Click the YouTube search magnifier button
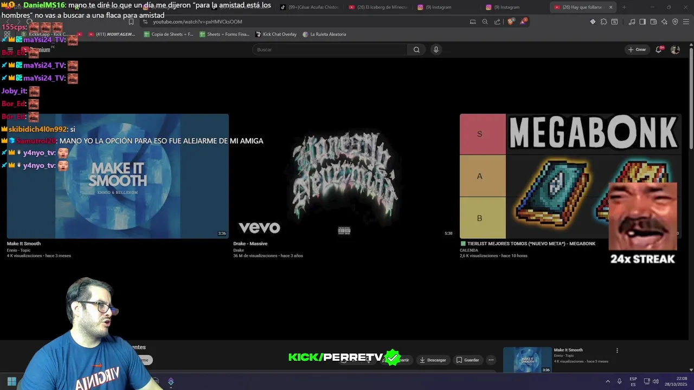This screenshot has width=694, height=390. (416, 50)
